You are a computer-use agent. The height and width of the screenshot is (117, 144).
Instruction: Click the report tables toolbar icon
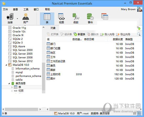tap(105, 17)
